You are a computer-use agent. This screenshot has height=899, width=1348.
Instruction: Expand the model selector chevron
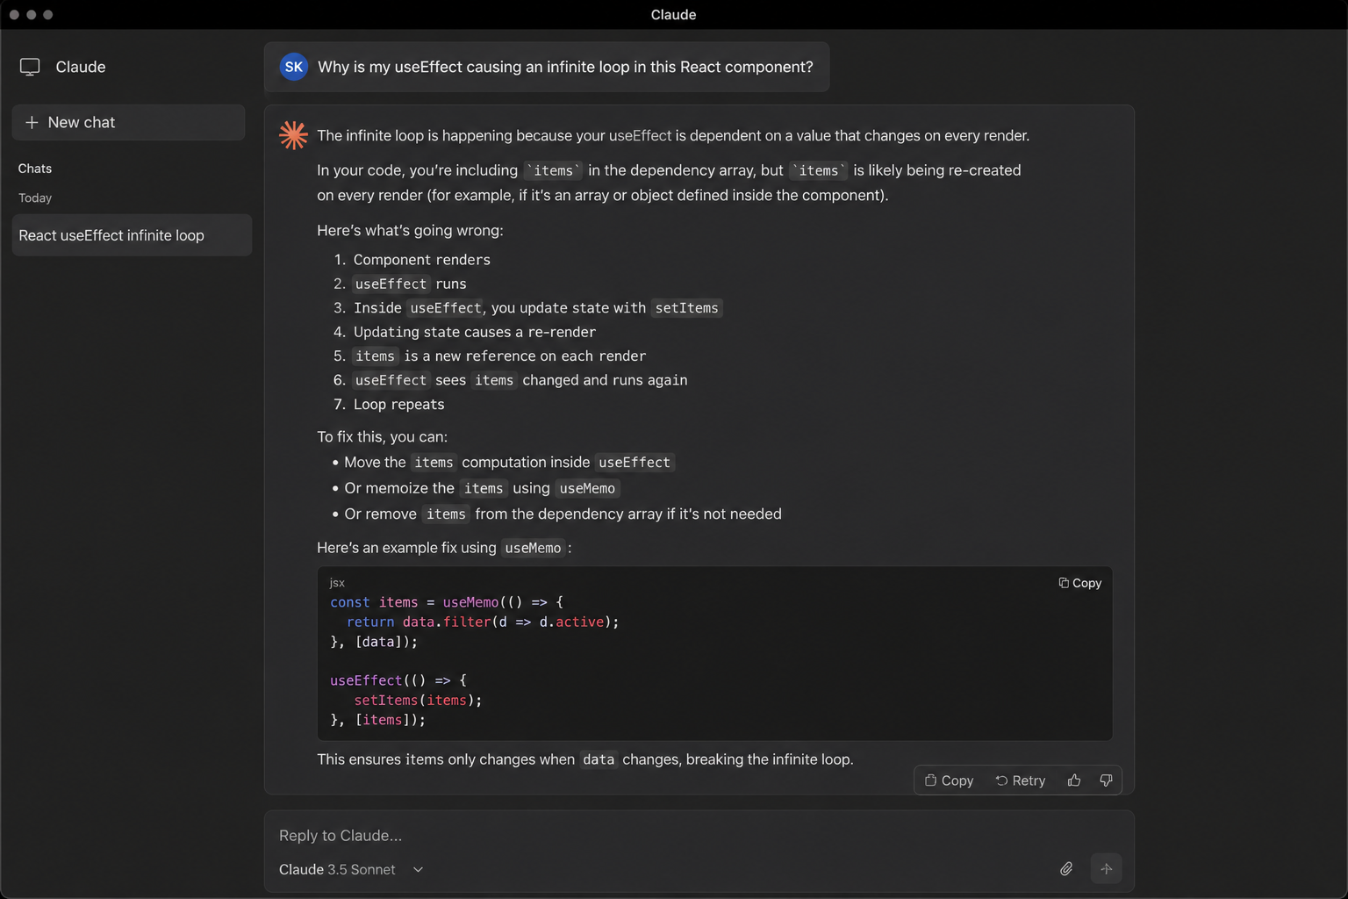click(418, 870)
